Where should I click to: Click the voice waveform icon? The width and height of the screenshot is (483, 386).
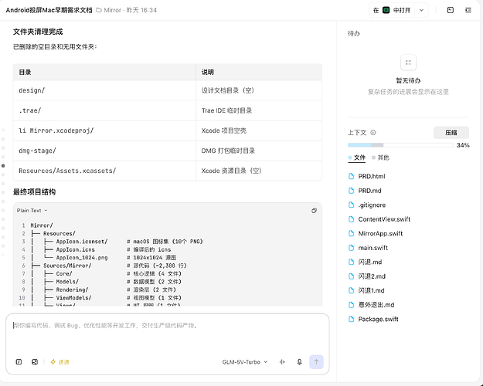(282, 362)
